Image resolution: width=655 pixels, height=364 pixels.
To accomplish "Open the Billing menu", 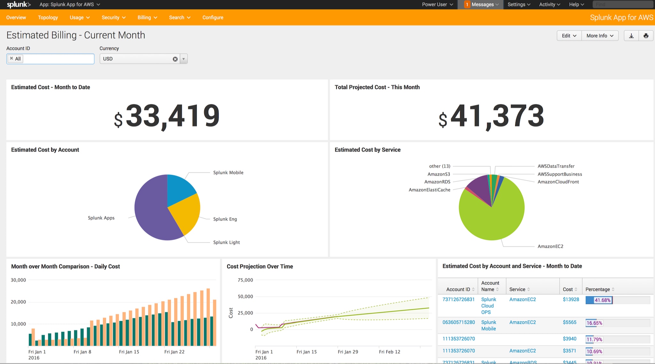I will click(x=147, y=18).
